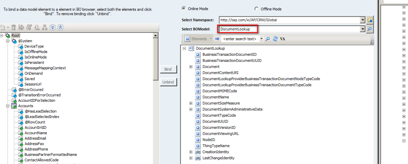Select BusinessTransactionDocumentID element
This screenshot has height=164, width=408.
tap(229, 54)
